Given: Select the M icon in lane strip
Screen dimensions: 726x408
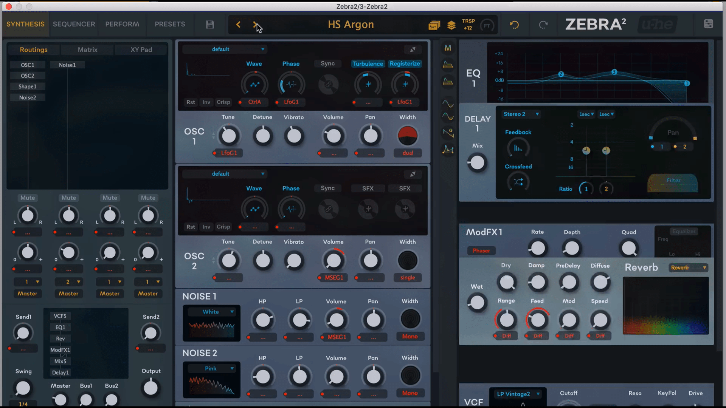Looking at the screenshot, I should (448, 48).
